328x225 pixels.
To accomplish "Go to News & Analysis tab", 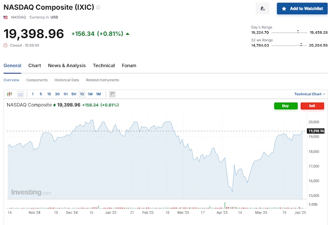I will pos(67,65).
